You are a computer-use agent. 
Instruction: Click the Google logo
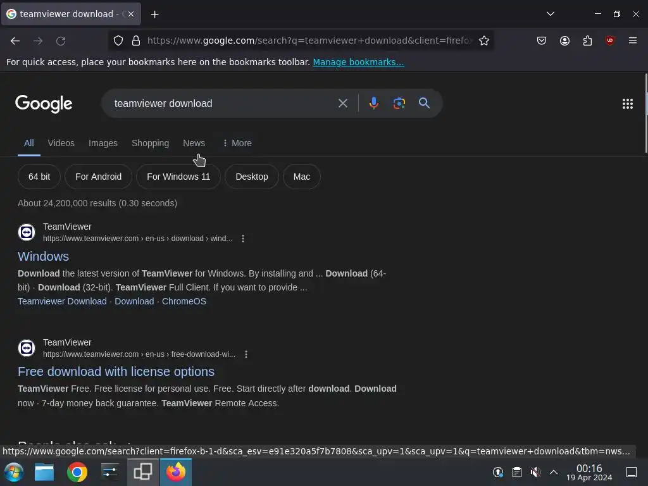tap(44, 104)
